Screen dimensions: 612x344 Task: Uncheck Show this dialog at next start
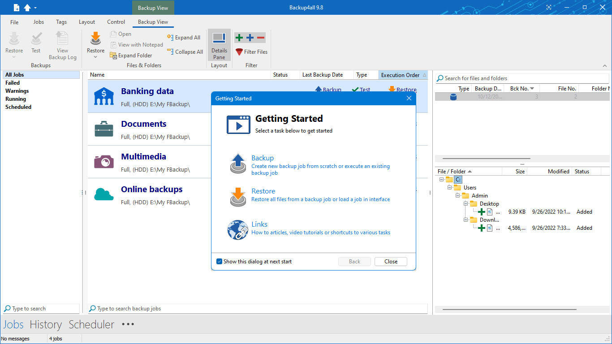[219, 262]
